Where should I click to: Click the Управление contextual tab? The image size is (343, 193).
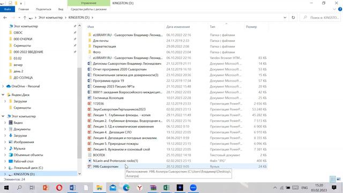coord(88,3)
